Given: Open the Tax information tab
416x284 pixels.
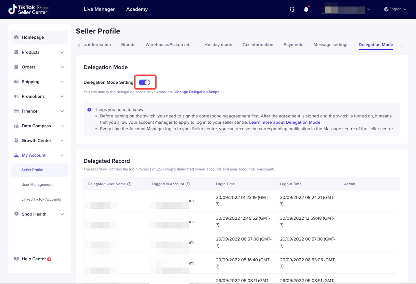Looking at the screenshot, I should pos(258,45).
